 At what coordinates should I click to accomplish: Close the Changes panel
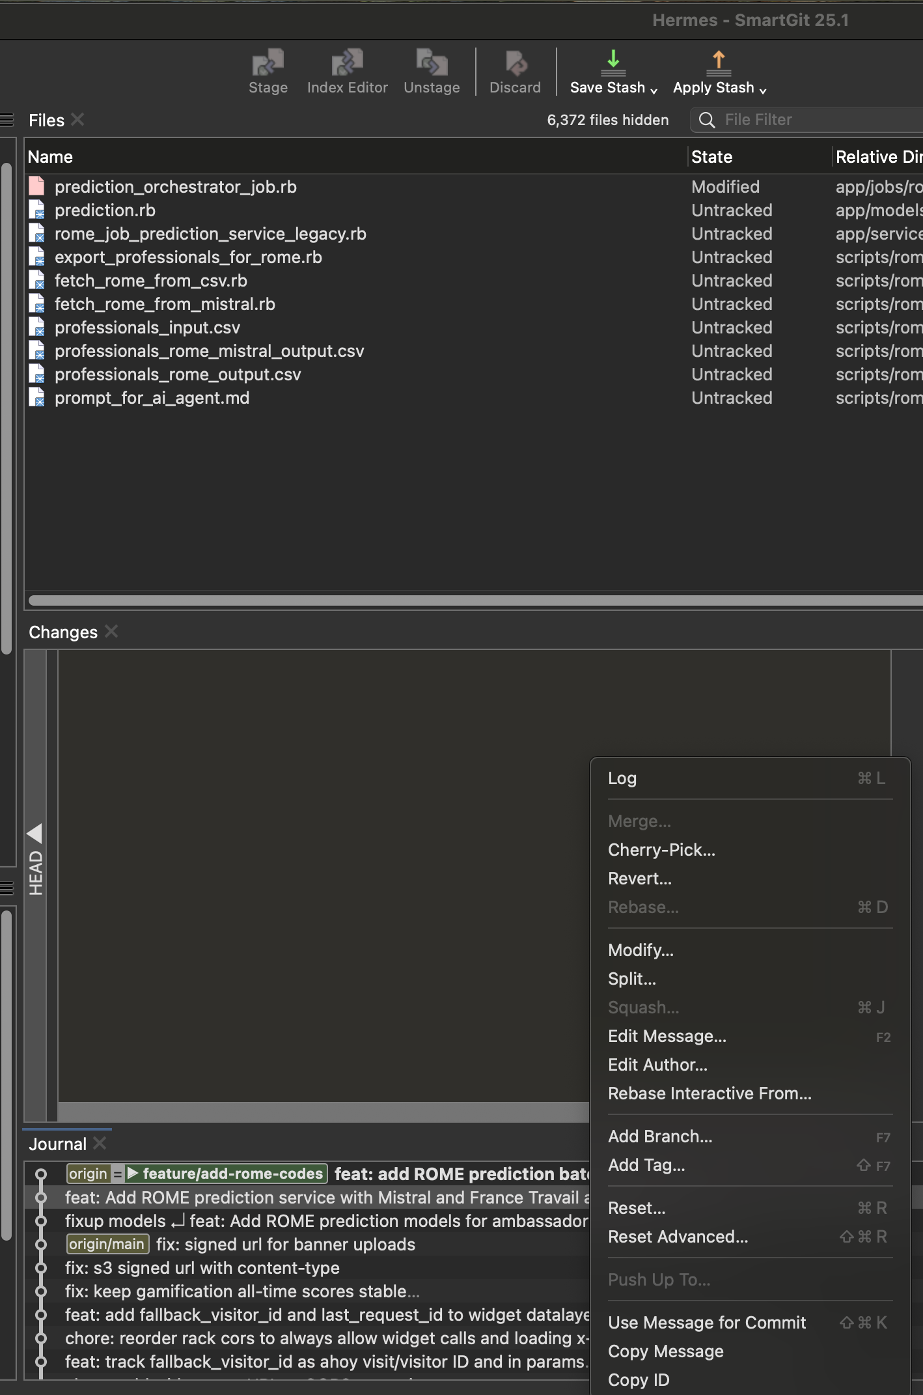coord(111,631)
